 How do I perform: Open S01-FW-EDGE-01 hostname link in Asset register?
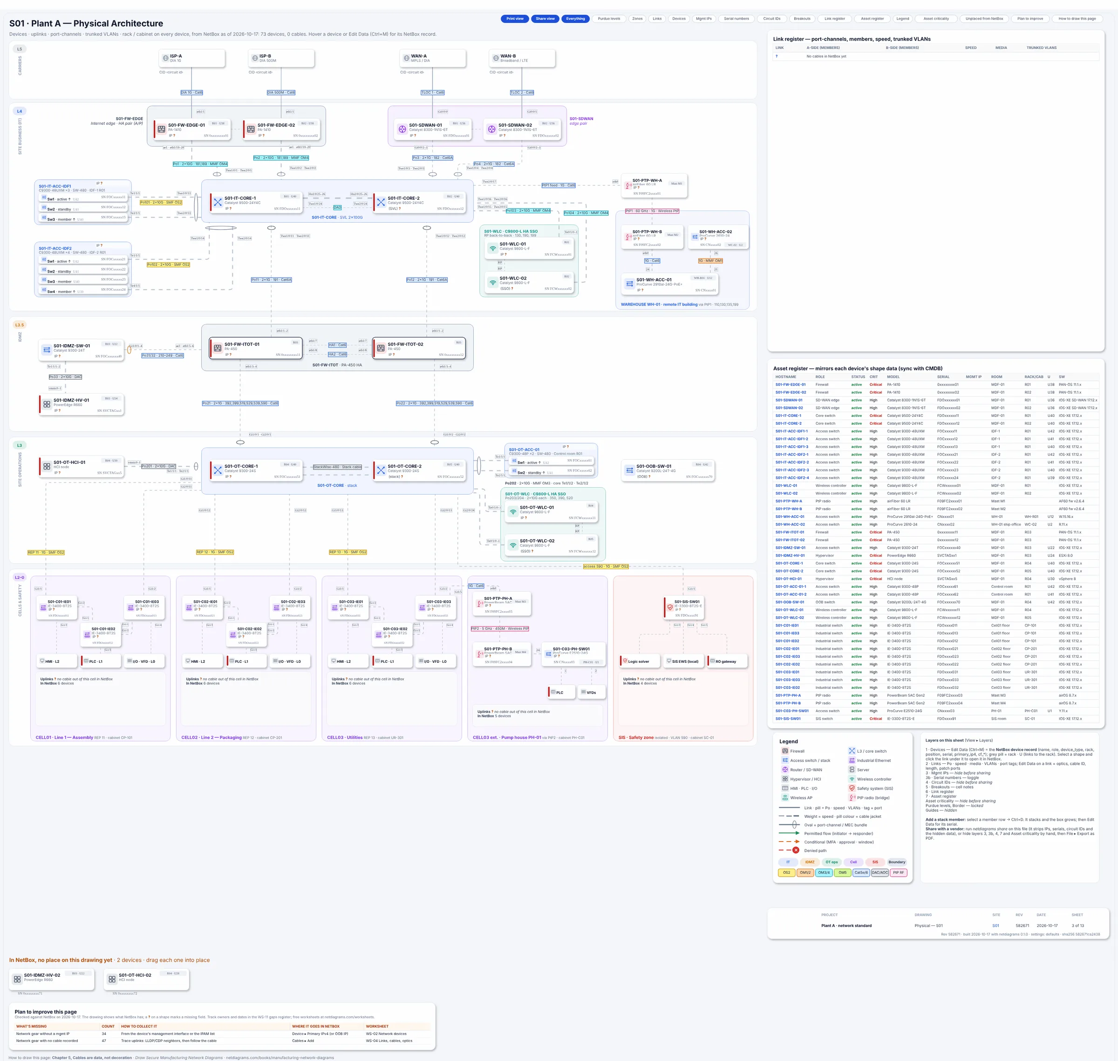[x=791, y=385]
